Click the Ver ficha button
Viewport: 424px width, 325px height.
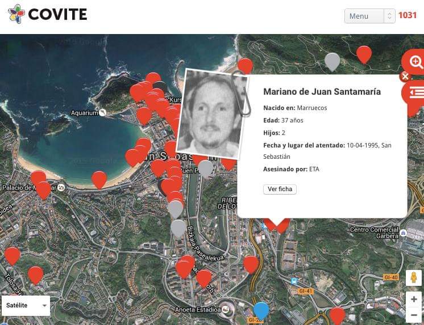coord(280,189)
